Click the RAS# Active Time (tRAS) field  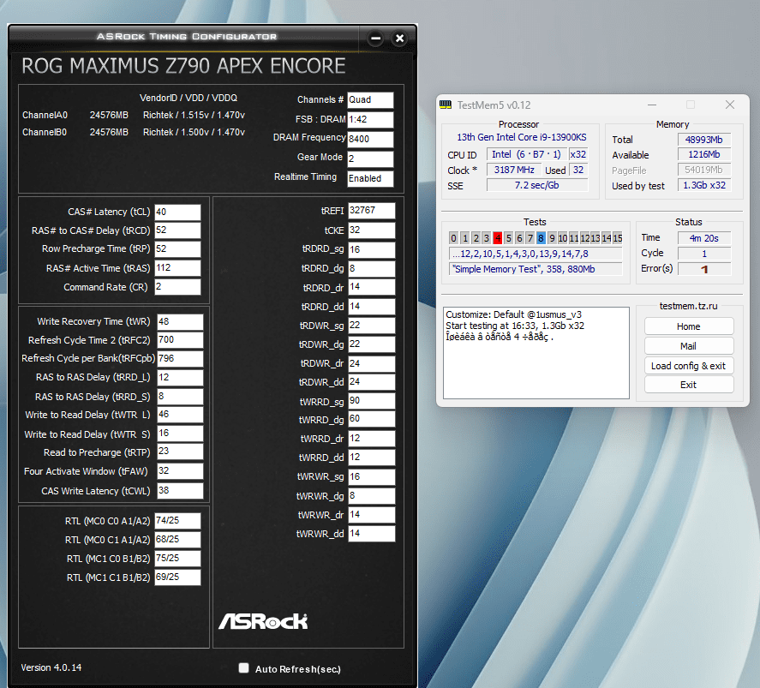pyautogui.click(x=177, y=268)
